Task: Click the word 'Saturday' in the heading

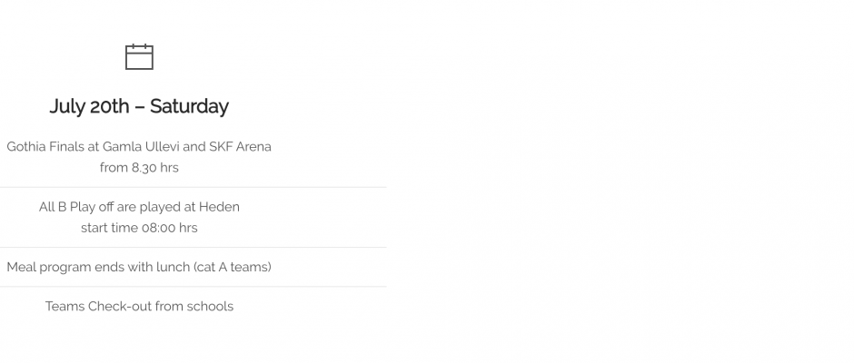Action: [x=189, y=106]
